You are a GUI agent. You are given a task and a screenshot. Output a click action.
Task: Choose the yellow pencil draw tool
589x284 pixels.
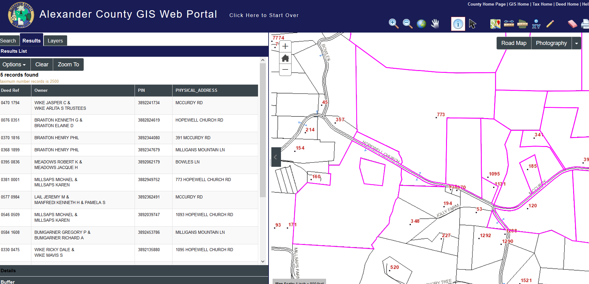[x=550, y=24]
